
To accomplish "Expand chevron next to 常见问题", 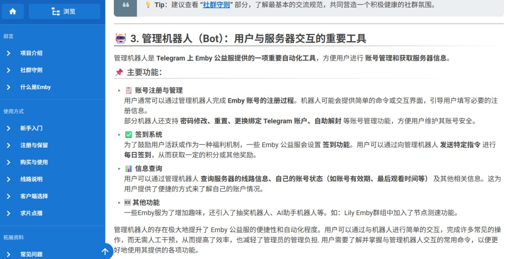I will [x=8, y=254].
